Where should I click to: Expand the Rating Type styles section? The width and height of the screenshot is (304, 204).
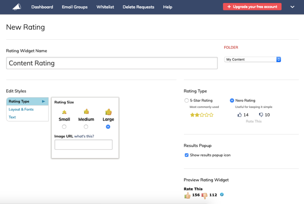click(x=27, y=101)
